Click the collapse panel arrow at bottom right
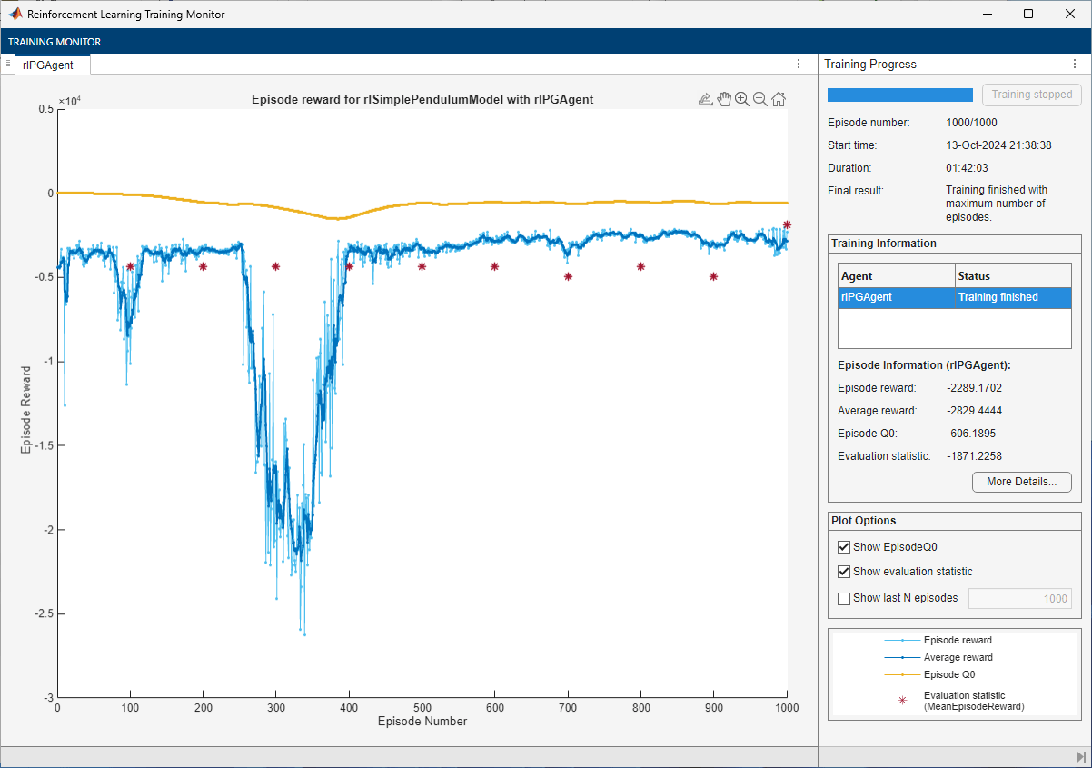 1080,757
